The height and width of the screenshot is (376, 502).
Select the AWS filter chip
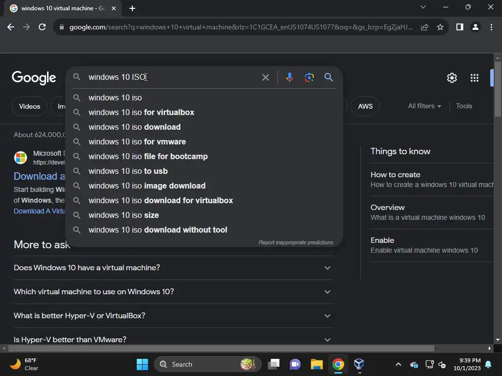(365, 106)
